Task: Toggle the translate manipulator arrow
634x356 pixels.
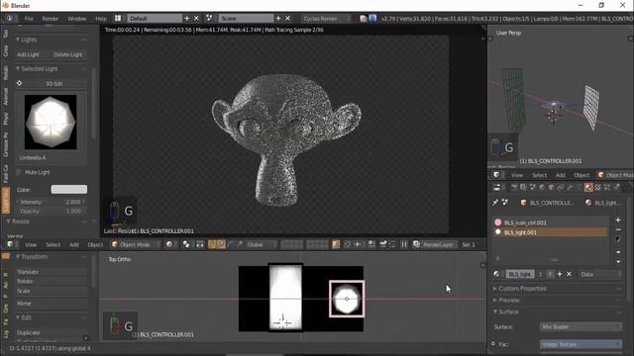Action: pos(222,244)
